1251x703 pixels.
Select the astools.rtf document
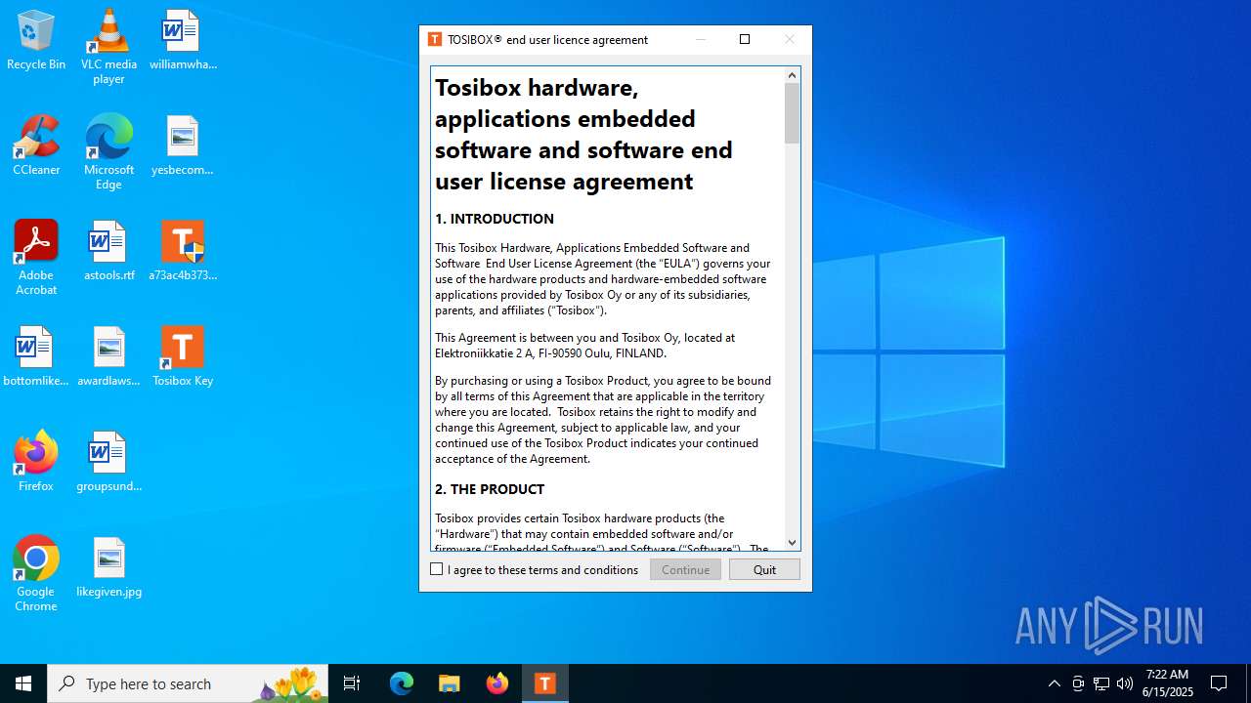[x=108, y=252]
